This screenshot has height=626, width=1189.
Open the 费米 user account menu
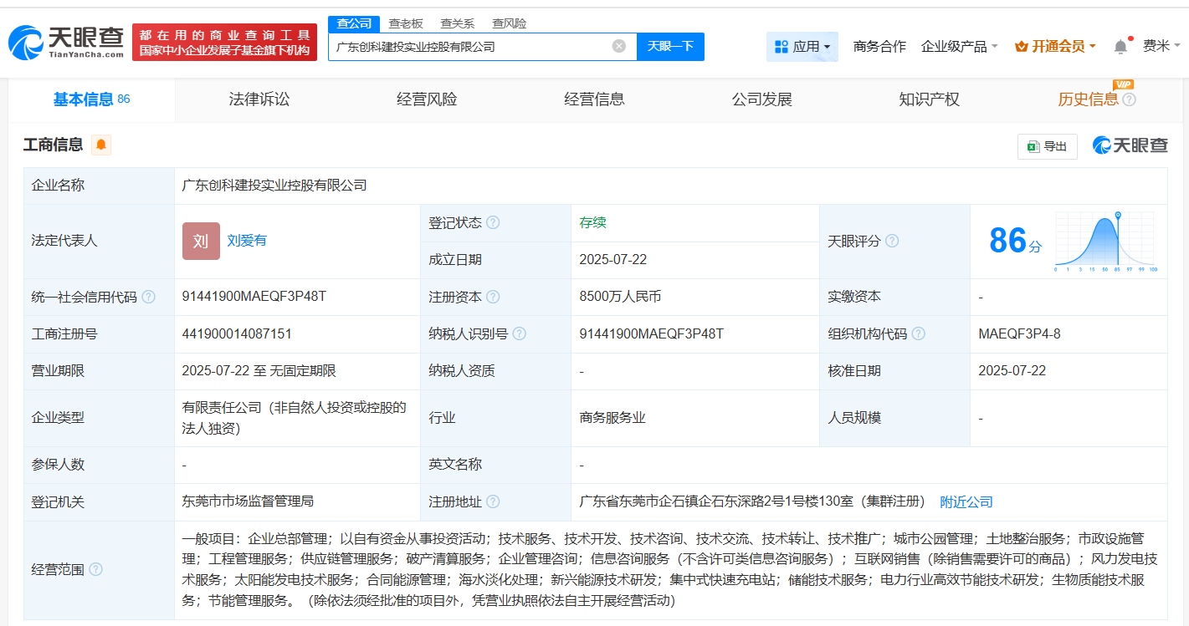pos(1161,47)
